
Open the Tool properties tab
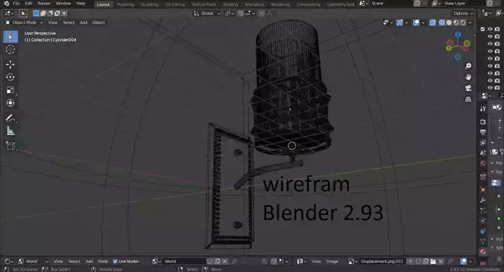[483, 109]
